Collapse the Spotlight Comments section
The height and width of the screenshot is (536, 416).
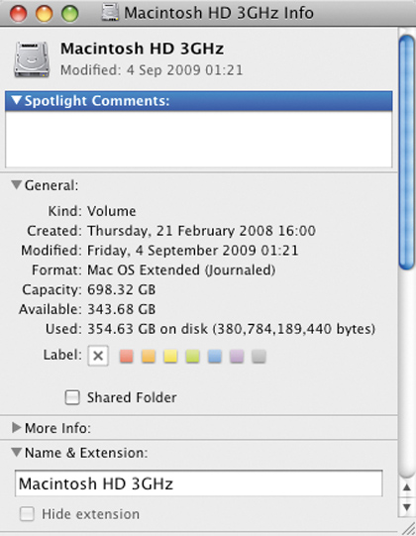point(16,100)
